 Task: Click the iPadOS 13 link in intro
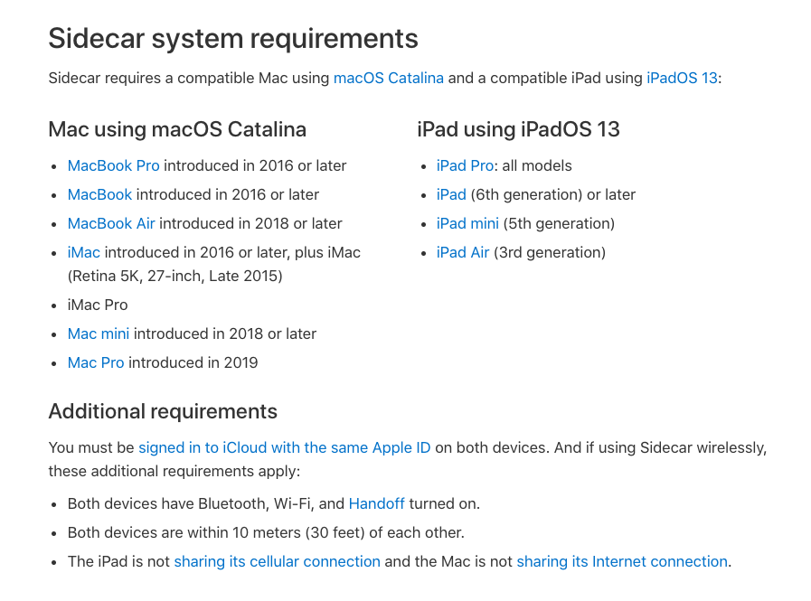coord(682,78)
